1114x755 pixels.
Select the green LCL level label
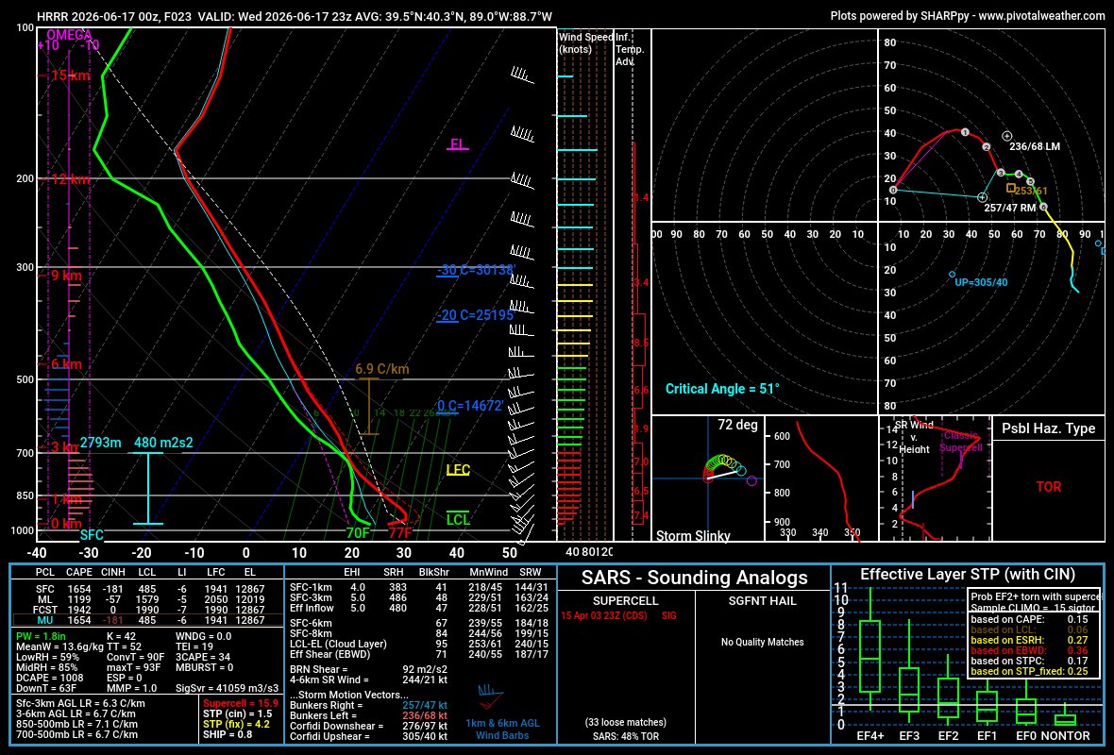(458, 519)
